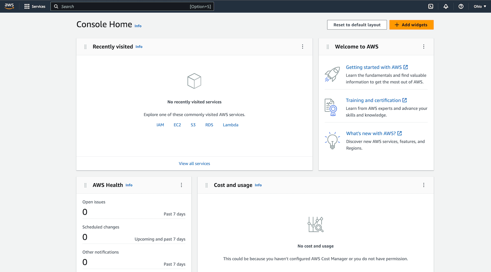
Task: Open the help question mark menu
Action: pos(461,6)
